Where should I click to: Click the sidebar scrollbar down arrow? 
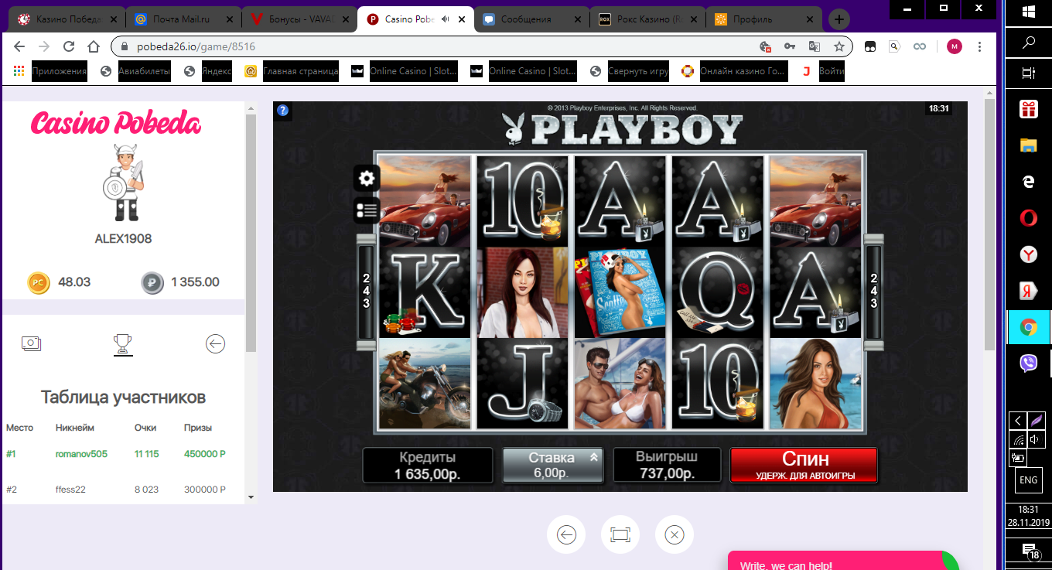(x=250, y=497)
